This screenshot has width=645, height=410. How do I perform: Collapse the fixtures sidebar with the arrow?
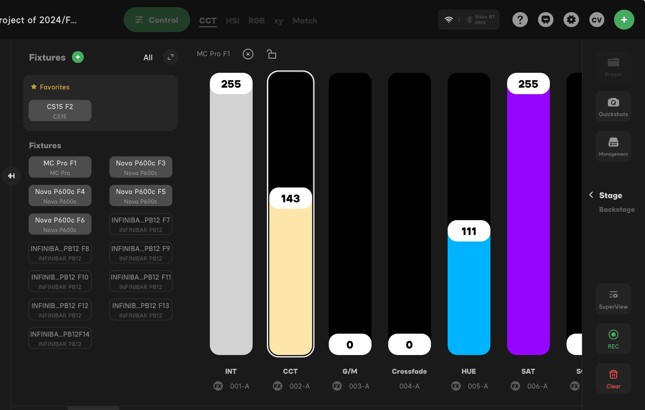click(12, 176)
